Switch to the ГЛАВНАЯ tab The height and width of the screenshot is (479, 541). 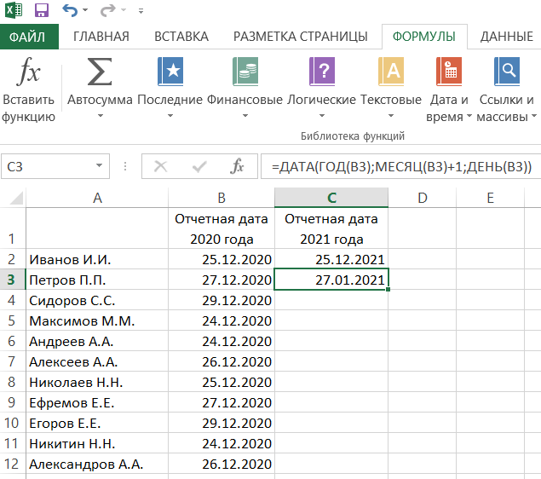[101, 37]
